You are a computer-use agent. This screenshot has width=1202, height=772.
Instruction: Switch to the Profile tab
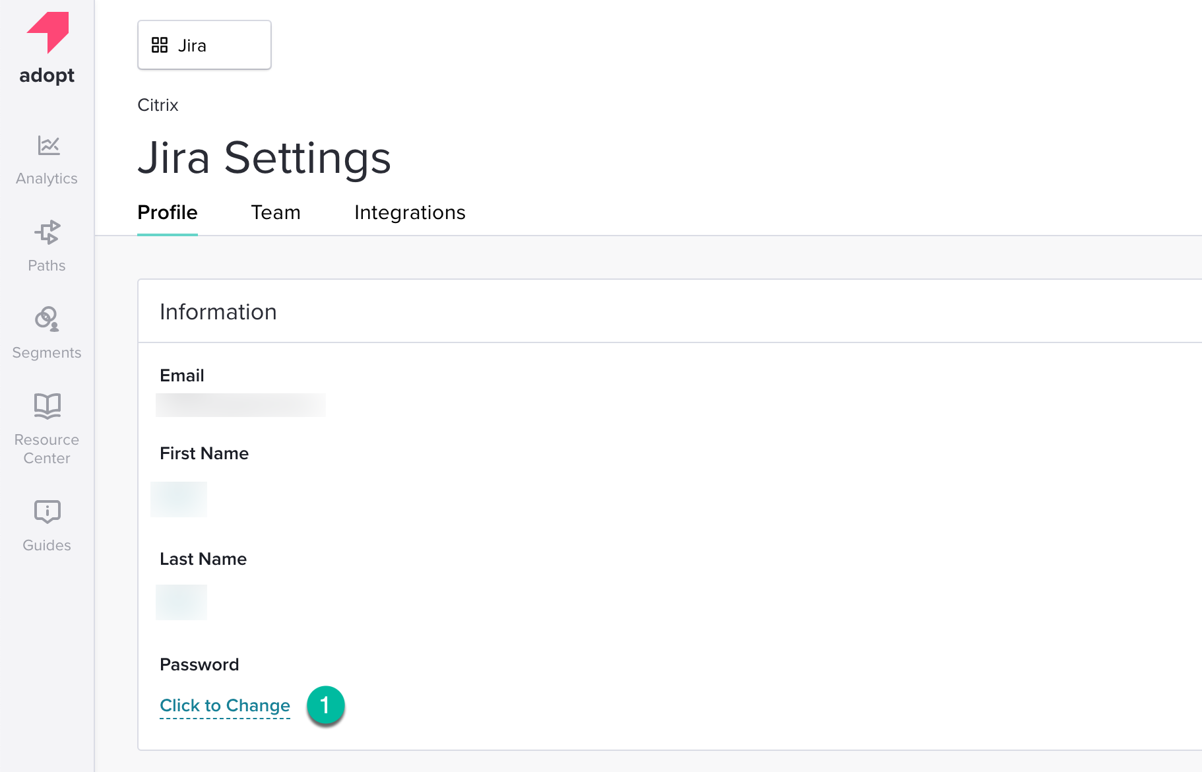click(168, 212)
